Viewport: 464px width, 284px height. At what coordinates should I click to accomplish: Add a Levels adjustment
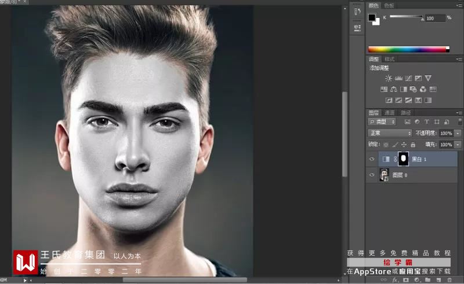click(398, 78)
